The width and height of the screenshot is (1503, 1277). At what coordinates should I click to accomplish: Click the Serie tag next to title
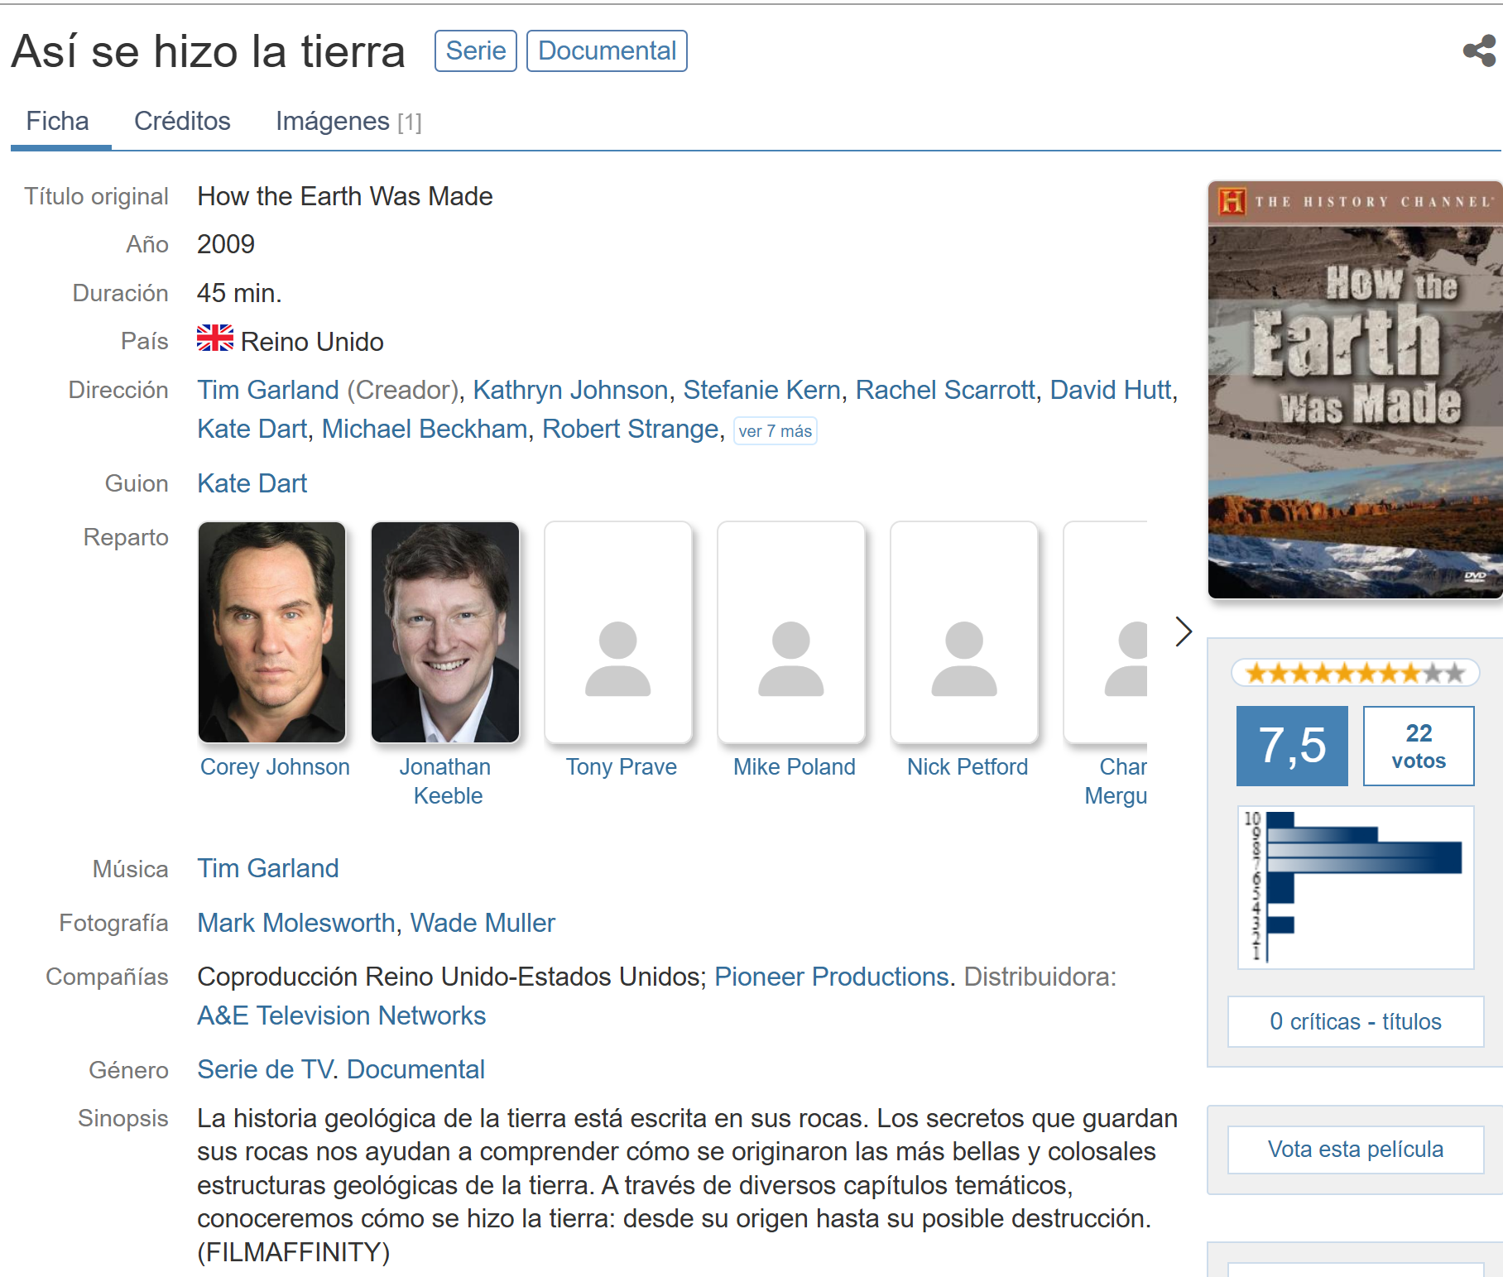[475, 51]
